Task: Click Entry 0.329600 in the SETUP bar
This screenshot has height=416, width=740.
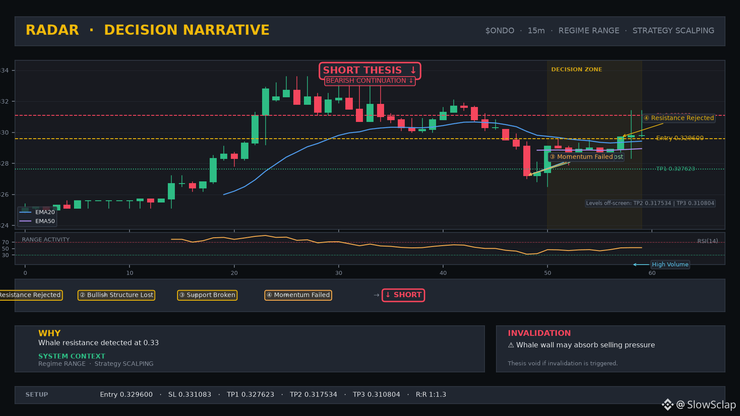Action: tap(126, 395)
